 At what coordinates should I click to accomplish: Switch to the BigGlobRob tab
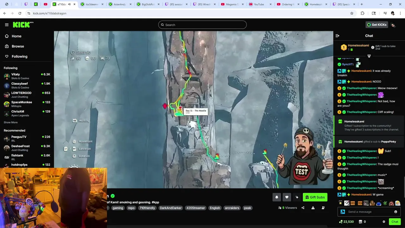(x=147, y=4)
